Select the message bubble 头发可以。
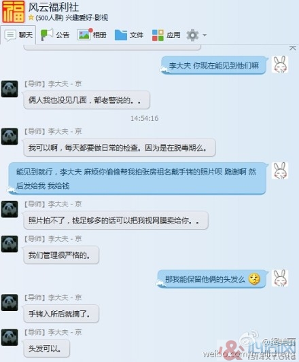299x362 pixels. (x=46, y=348)
